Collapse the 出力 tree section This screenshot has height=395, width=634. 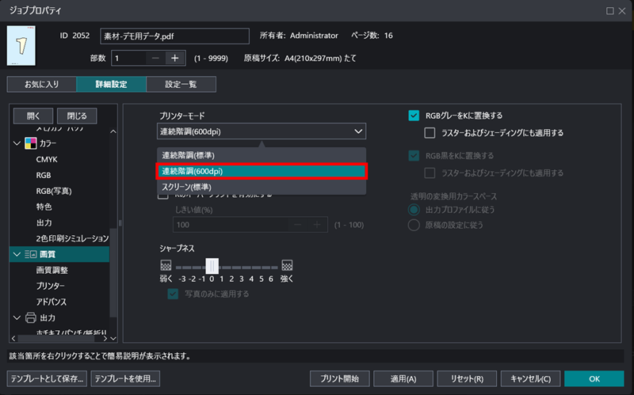[x=17, y=317]
